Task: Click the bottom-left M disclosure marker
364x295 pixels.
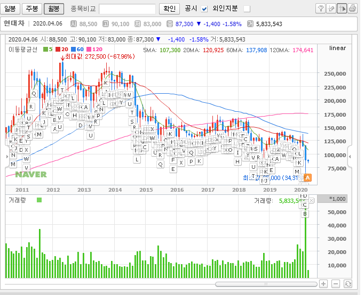Action: pyautogui.click(x=13, y=164)
